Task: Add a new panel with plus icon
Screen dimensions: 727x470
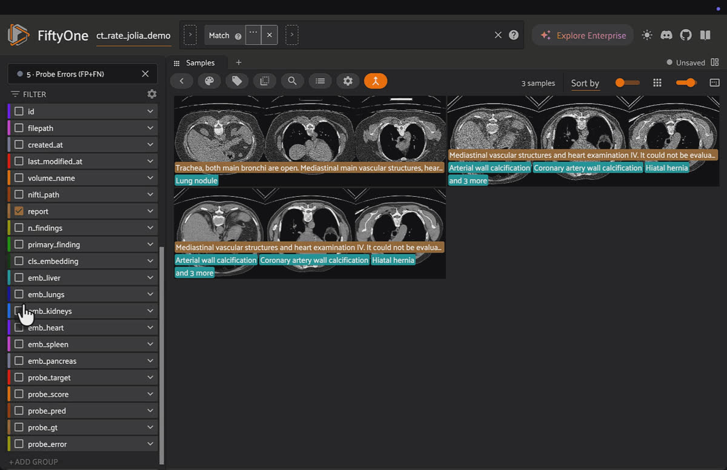Action: point(239,62)
